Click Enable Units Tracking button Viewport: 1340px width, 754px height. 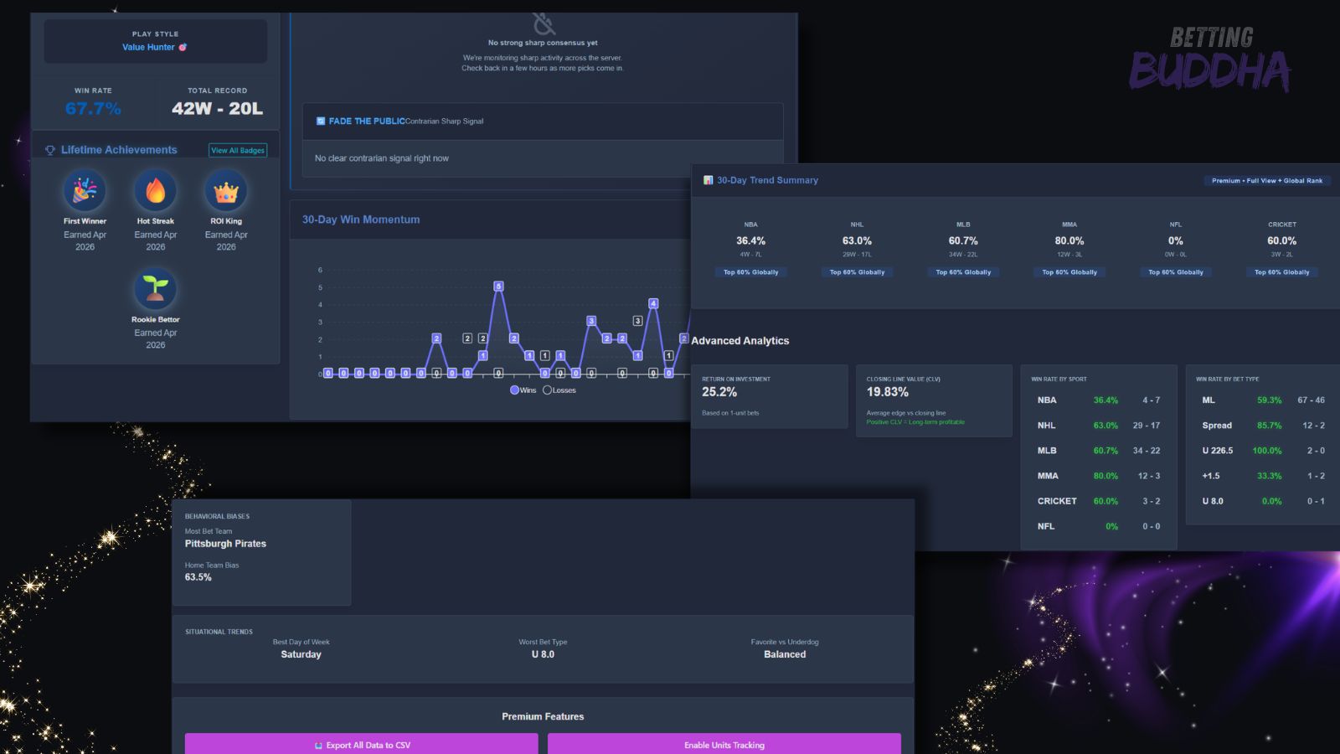(x=724, y=744)
